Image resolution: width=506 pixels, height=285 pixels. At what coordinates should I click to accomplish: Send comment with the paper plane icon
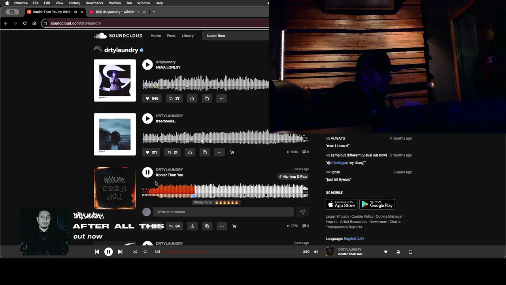[x=302, y=212]
